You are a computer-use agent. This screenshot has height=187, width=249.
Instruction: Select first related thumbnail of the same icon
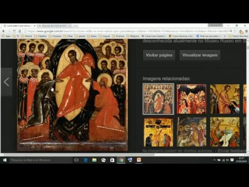click(x=158, y=99)
